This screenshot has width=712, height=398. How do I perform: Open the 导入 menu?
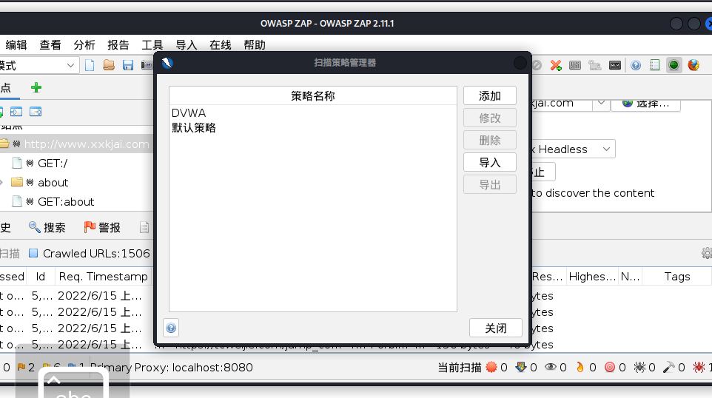[x=187, y=45]
